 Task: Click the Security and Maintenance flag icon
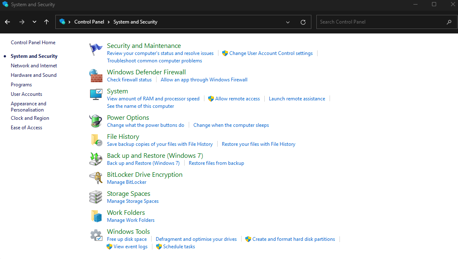(95, 49)
